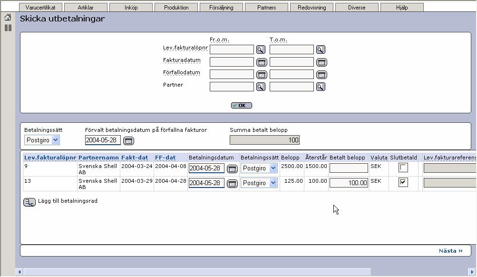The height and width of the screenshot is (277, 477).
Task: Click the Förvalt betalningsdatum date field
Action: tap(103, 140)
